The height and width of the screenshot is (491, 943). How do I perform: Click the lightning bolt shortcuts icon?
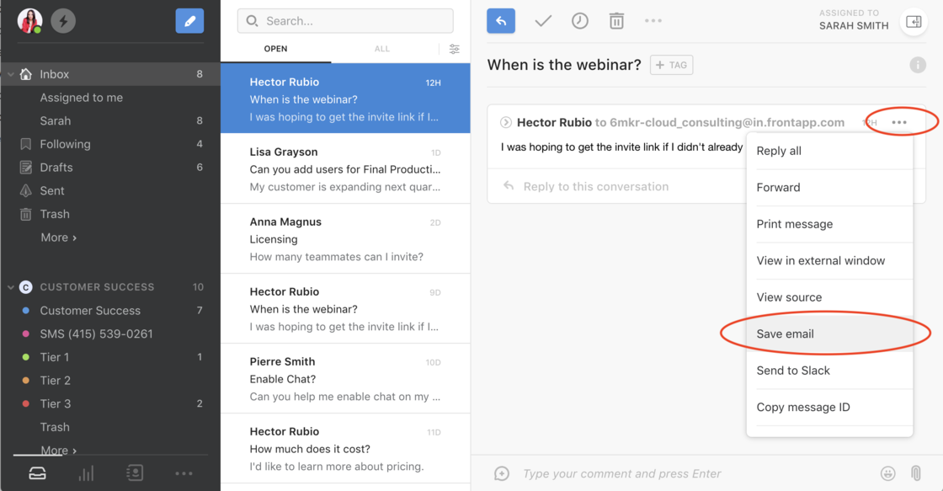(x=62, y=20)
